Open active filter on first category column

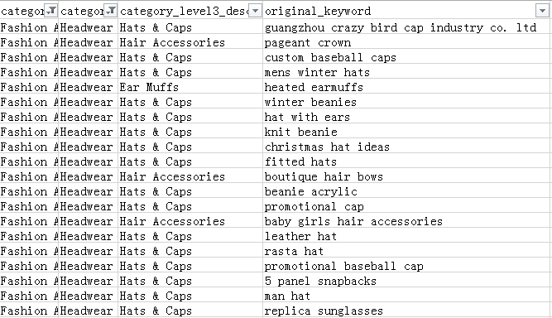52,11
